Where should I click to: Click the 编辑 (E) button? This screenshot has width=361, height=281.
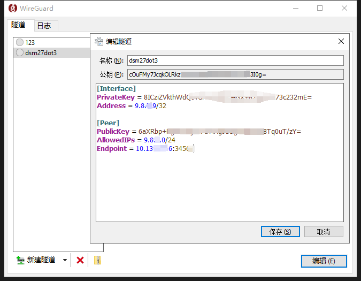tap(324, 261)
